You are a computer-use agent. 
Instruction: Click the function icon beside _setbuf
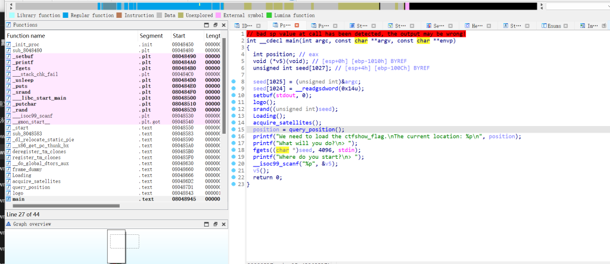tap(8, 56)
